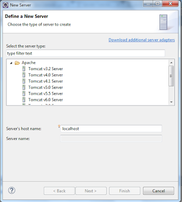This screenshot has width=182, height=202.
Task: Click the Server name field
Action: coord(111,138)
